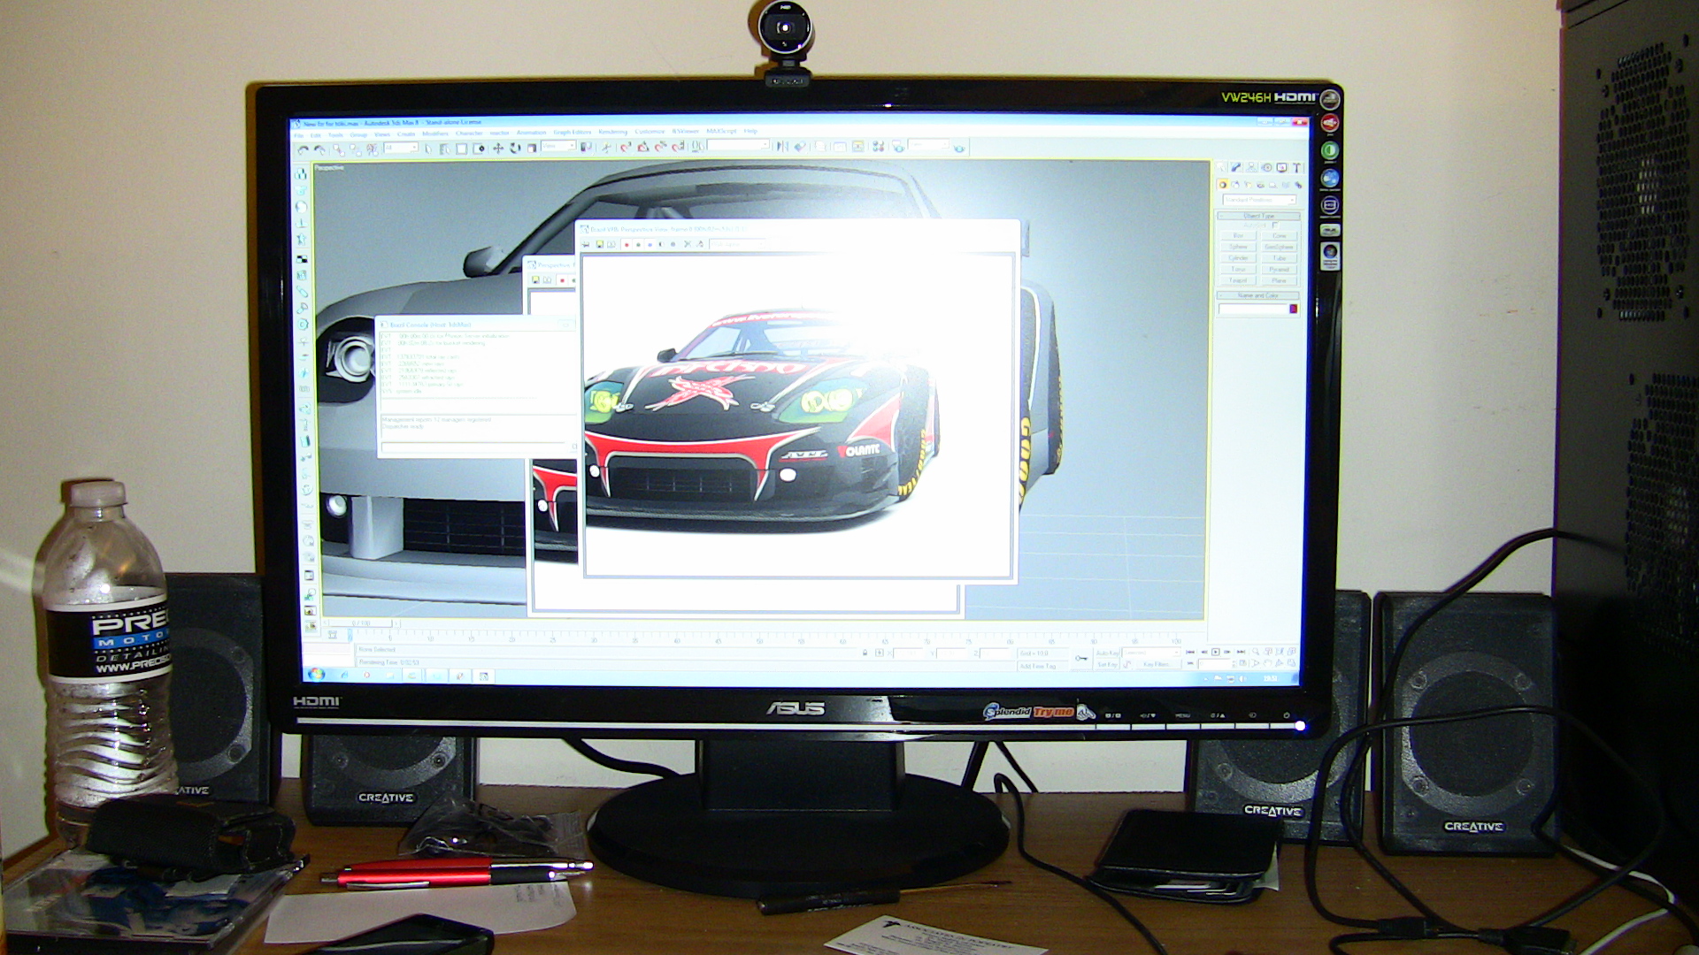Click the object color swatch
Screen dimensions: 1699x955
pos(1293,309)
